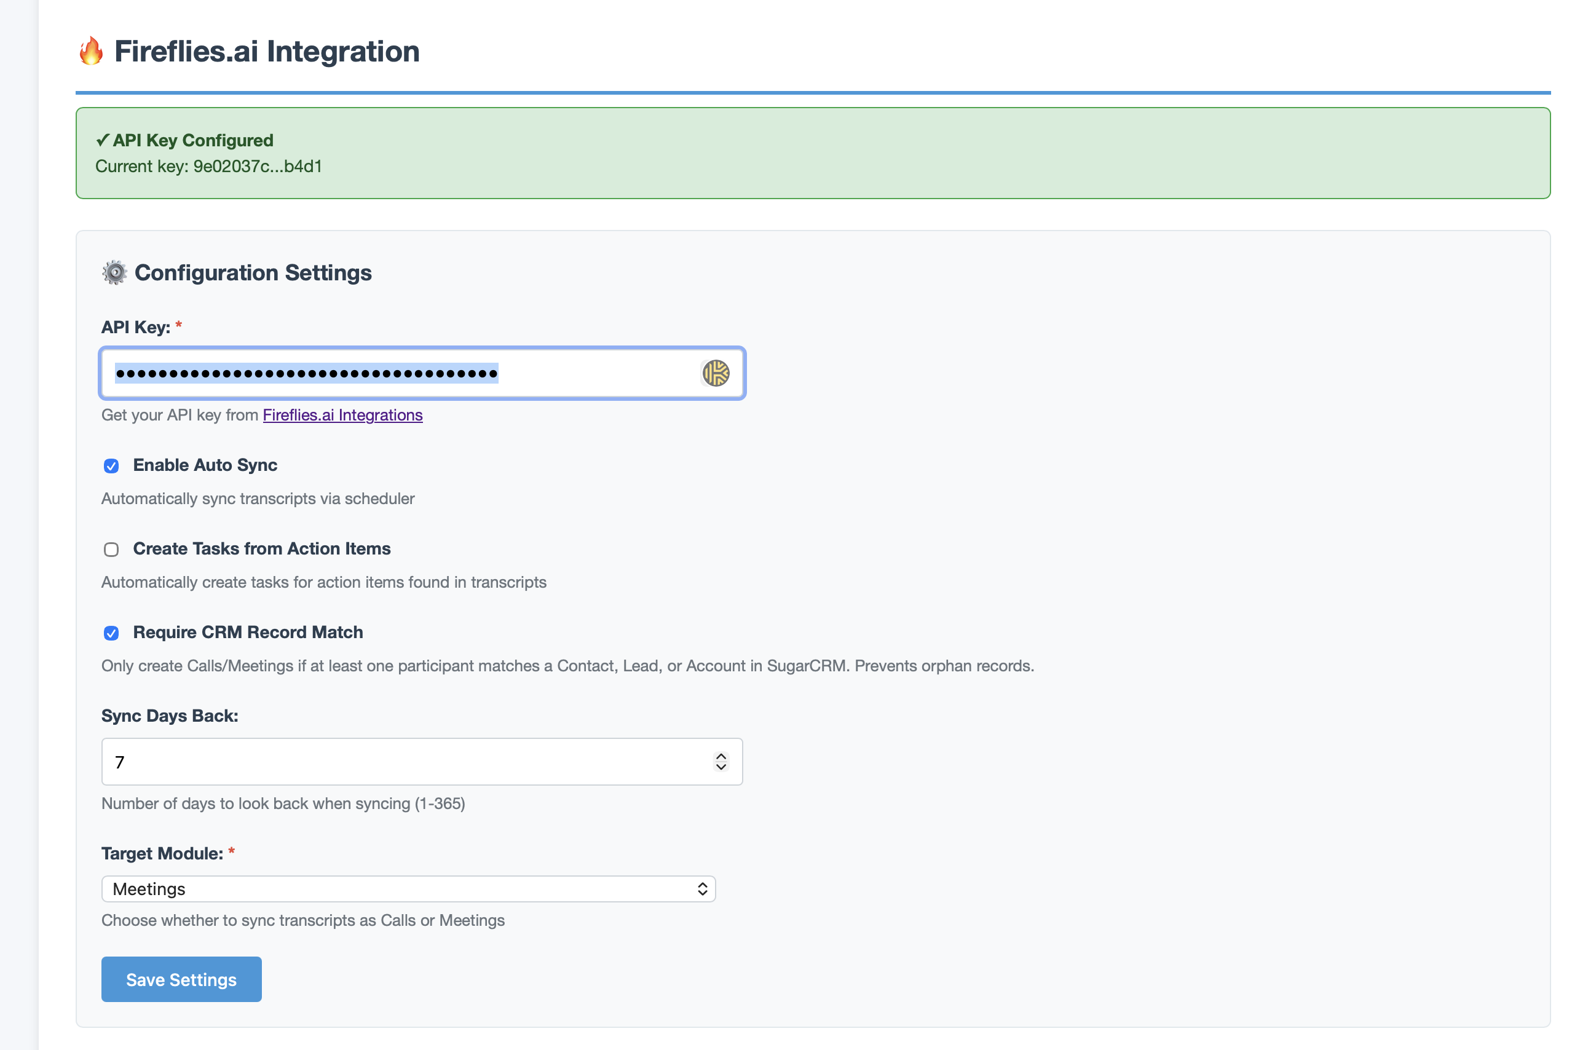Click the 'Create Tasks from Action Items' label

click(x=262, y=549)
